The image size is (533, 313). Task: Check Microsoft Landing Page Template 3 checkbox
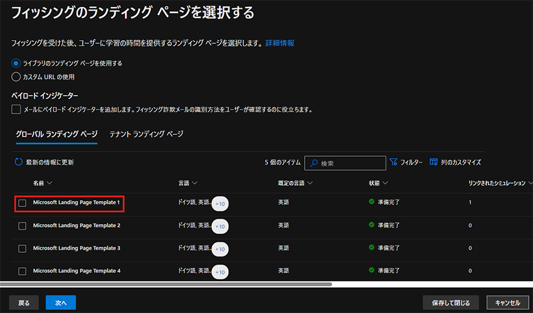[x=23, y=248]
